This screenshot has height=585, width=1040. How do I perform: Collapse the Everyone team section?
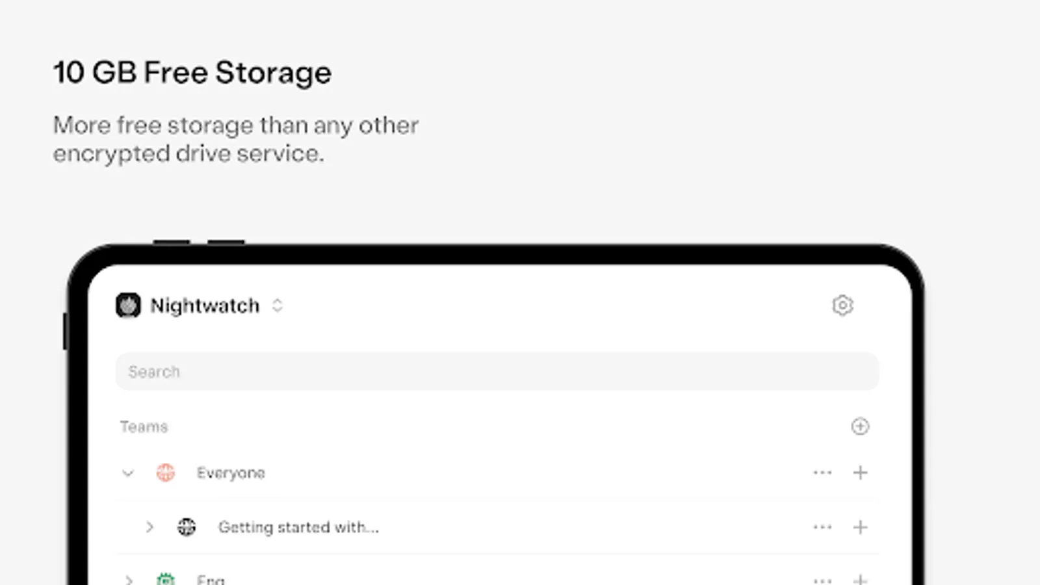click(128, 473)
